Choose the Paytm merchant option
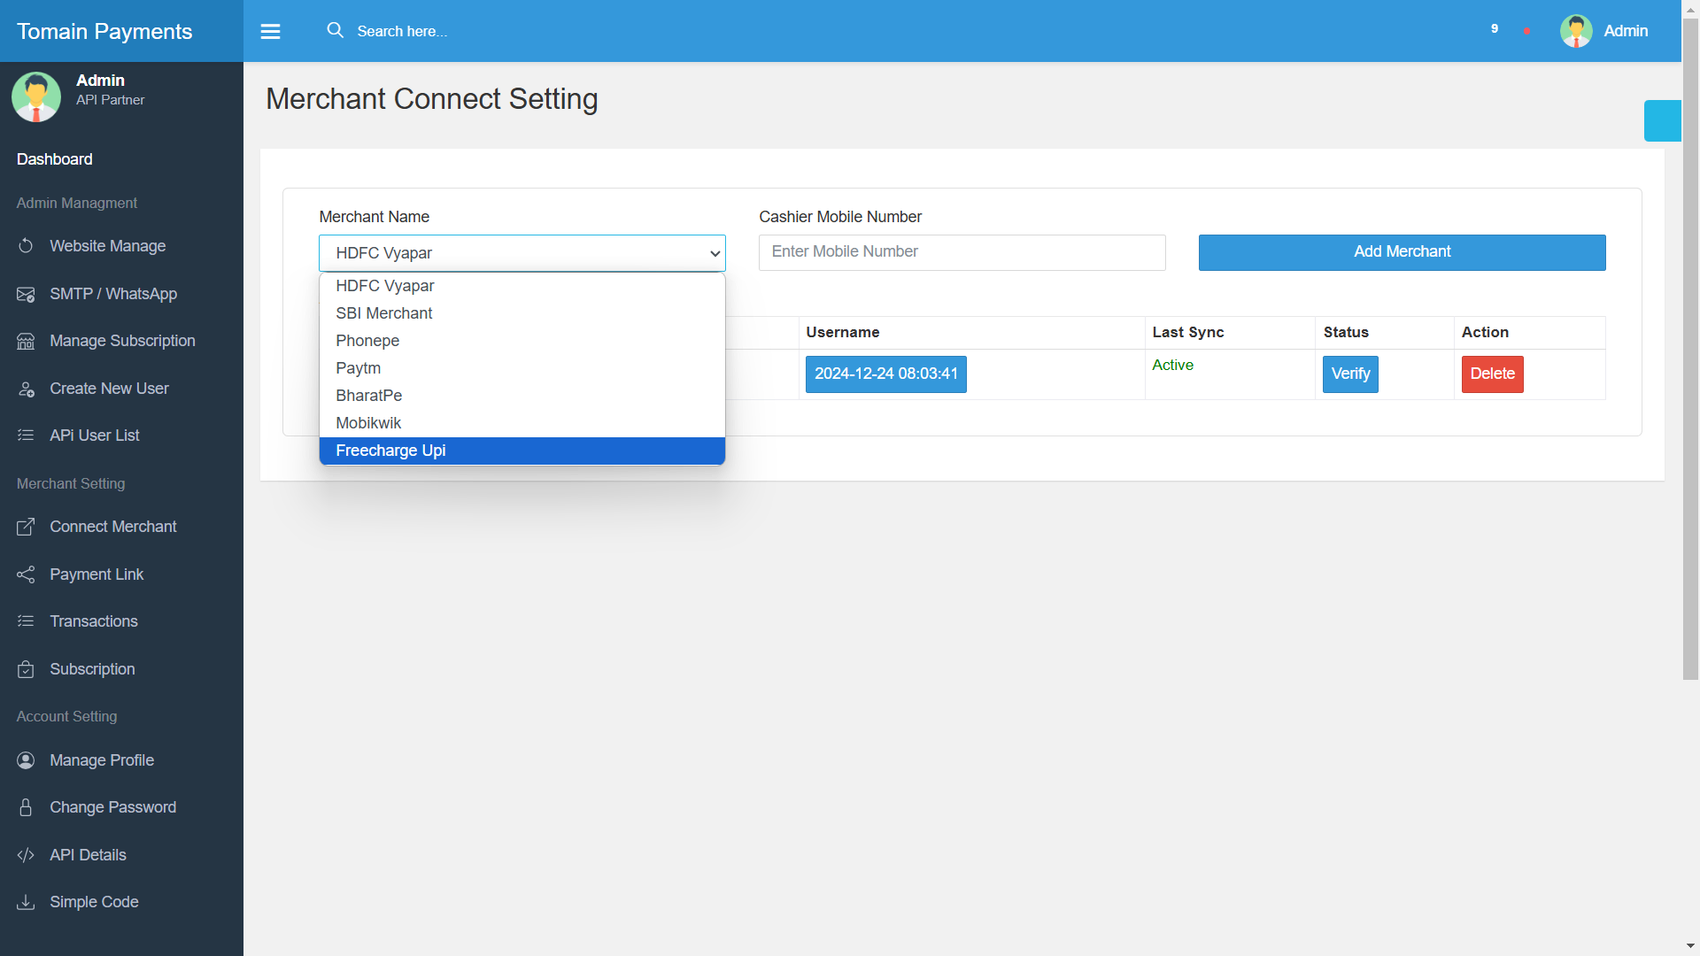The height and width of the screenshot is (956, 1700). (522, 368)
